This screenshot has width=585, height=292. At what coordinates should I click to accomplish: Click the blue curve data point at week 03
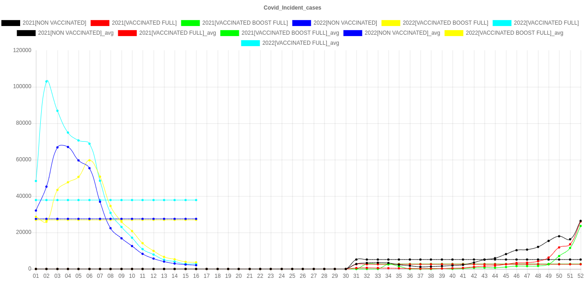(x=57, y=147)
